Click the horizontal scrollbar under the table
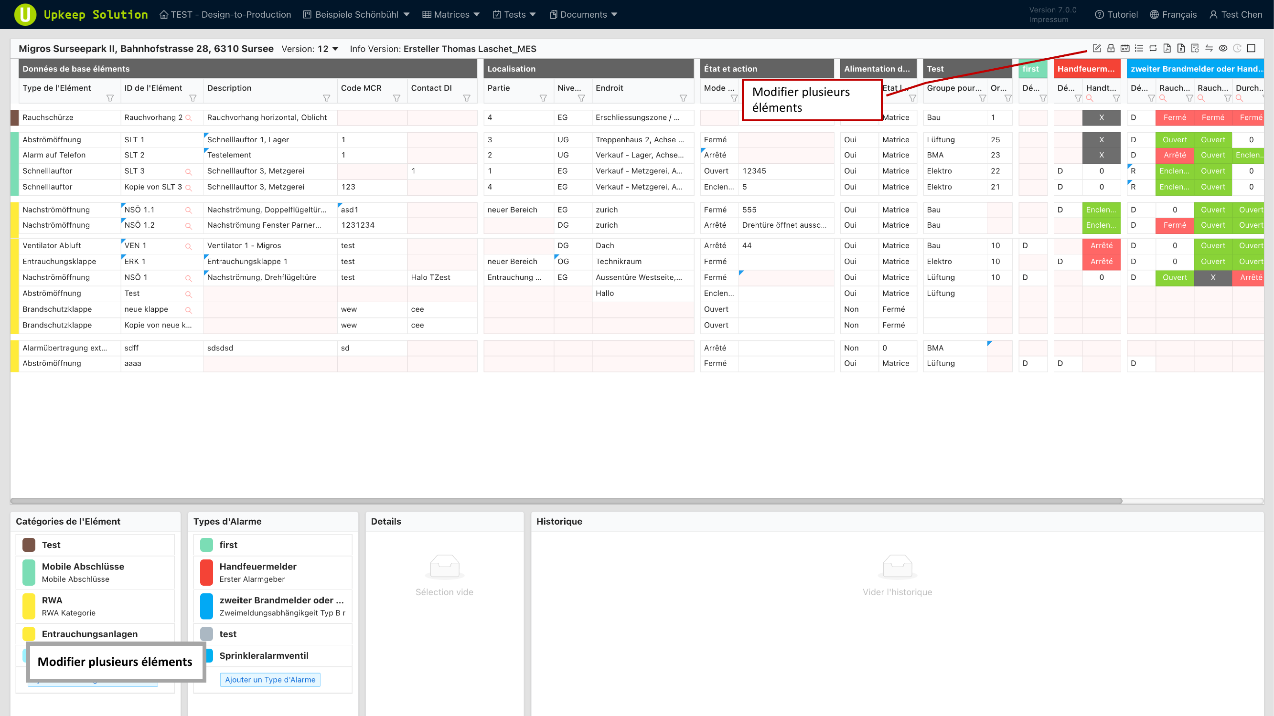Viewport: 1274px width, 716px height. (566, 501)
